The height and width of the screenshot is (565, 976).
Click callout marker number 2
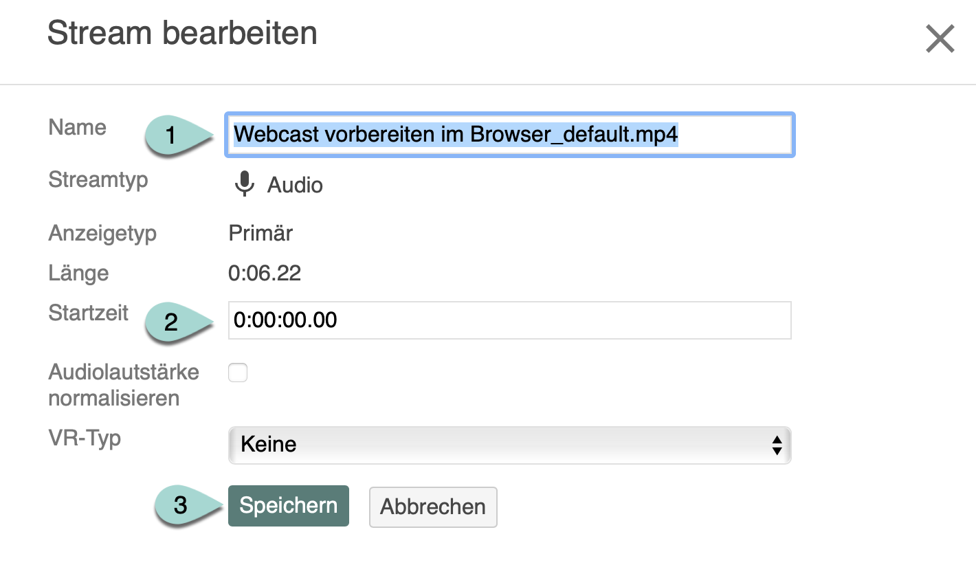(172, 321)
